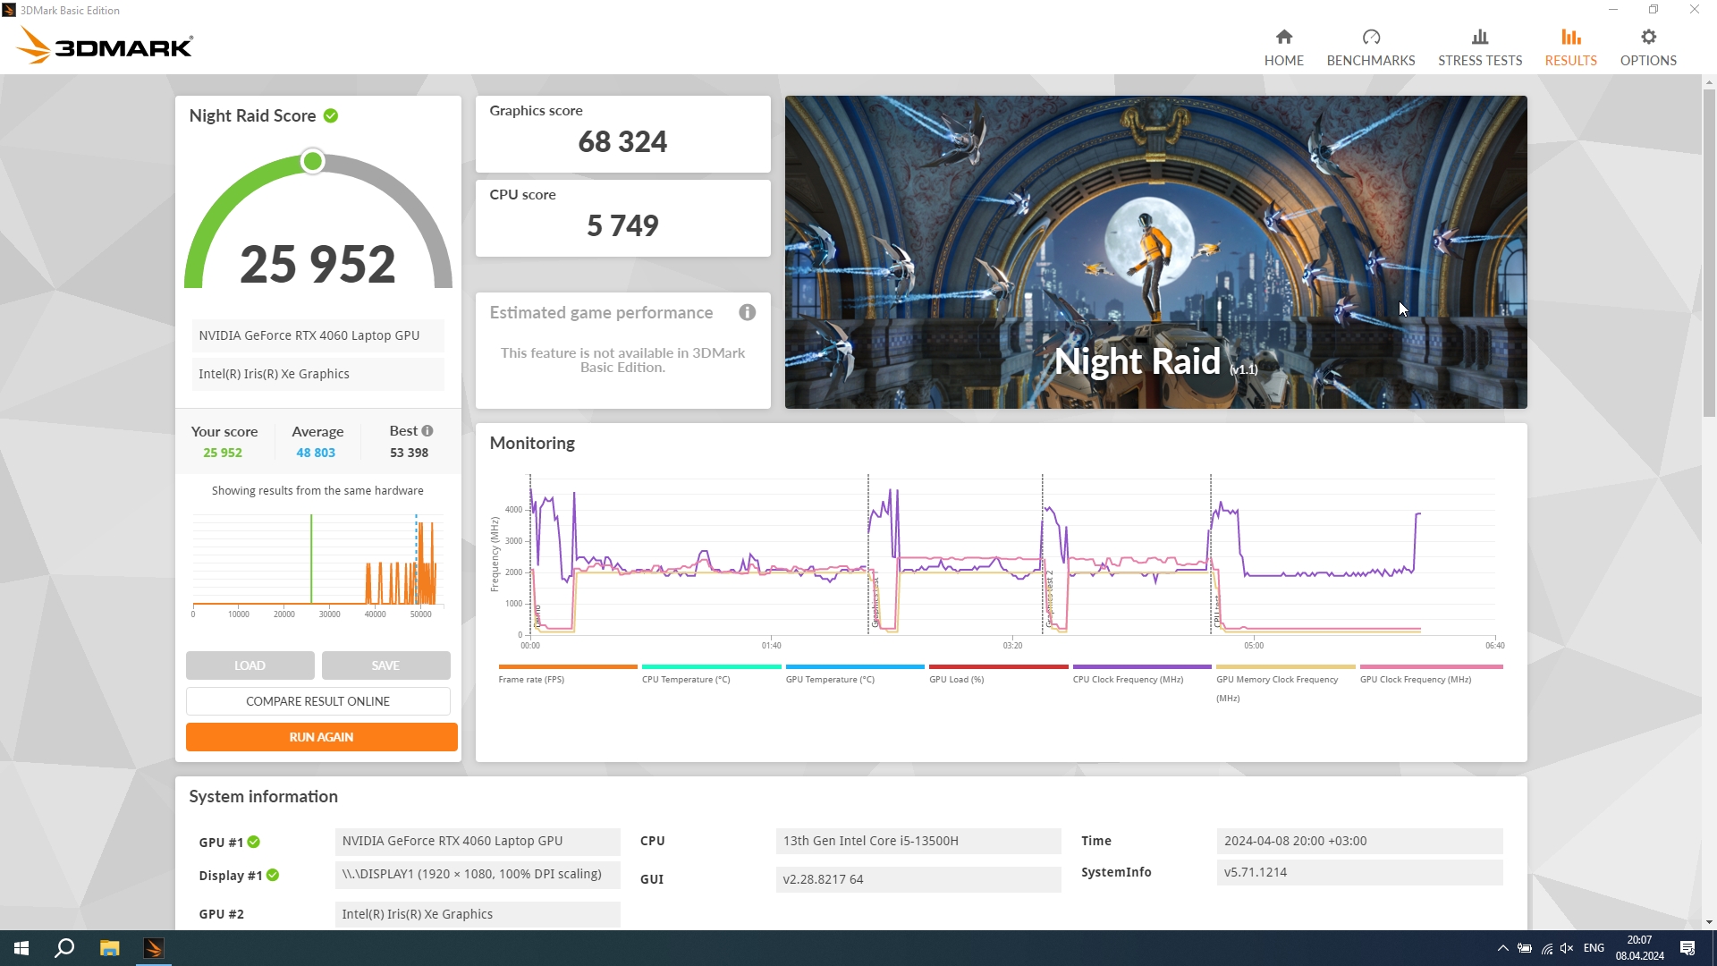This screenshot has width=1717, height=966.
Task: Click the Estimated game performance info icon
Action: pos(747,312)
